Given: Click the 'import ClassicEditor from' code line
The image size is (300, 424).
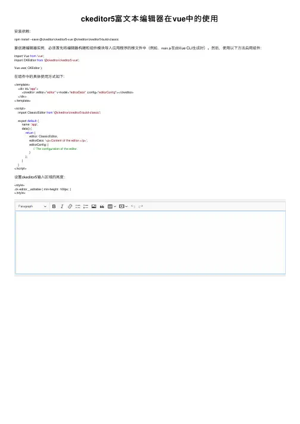Looking at the screenshot, I should pyautogui.click(x=60, y=112).
